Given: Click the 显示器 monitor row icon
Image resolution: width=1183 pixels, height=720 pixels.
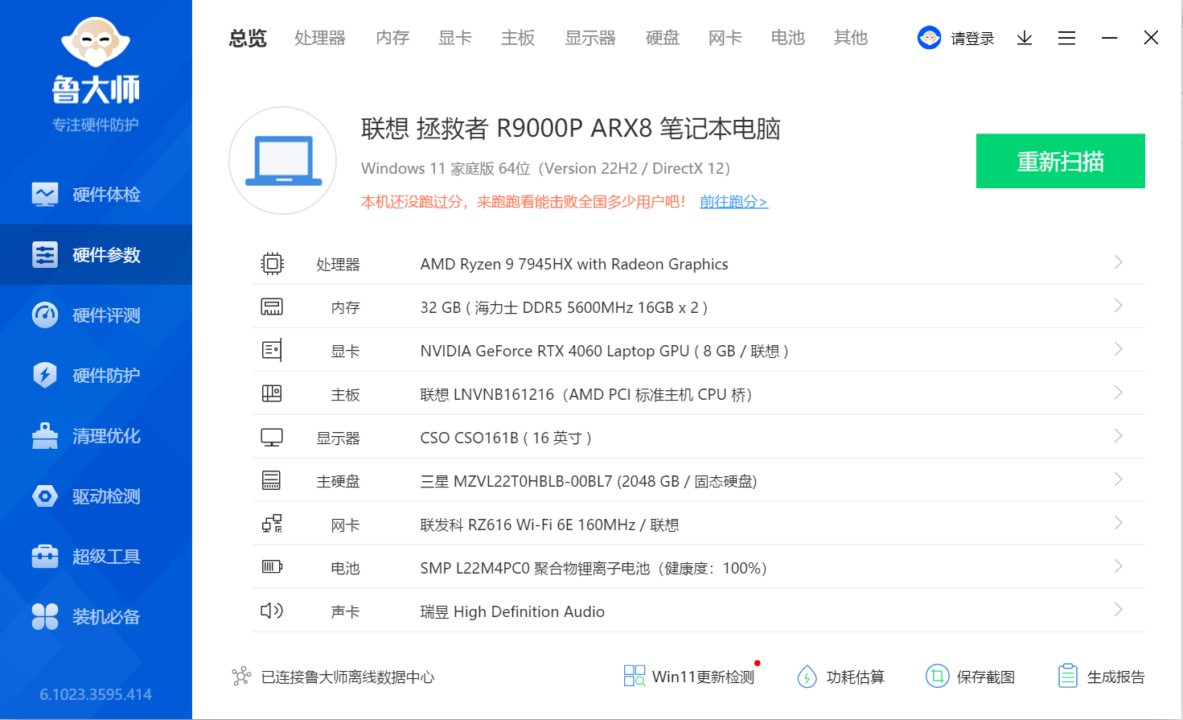Looking at the screenshot, I should (272, 437).
